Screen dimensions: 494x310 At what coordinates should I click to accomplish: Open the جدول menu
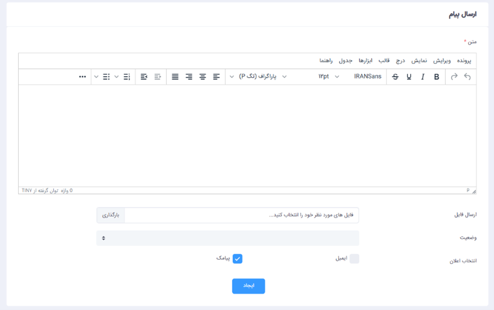[x=345, y=60]
